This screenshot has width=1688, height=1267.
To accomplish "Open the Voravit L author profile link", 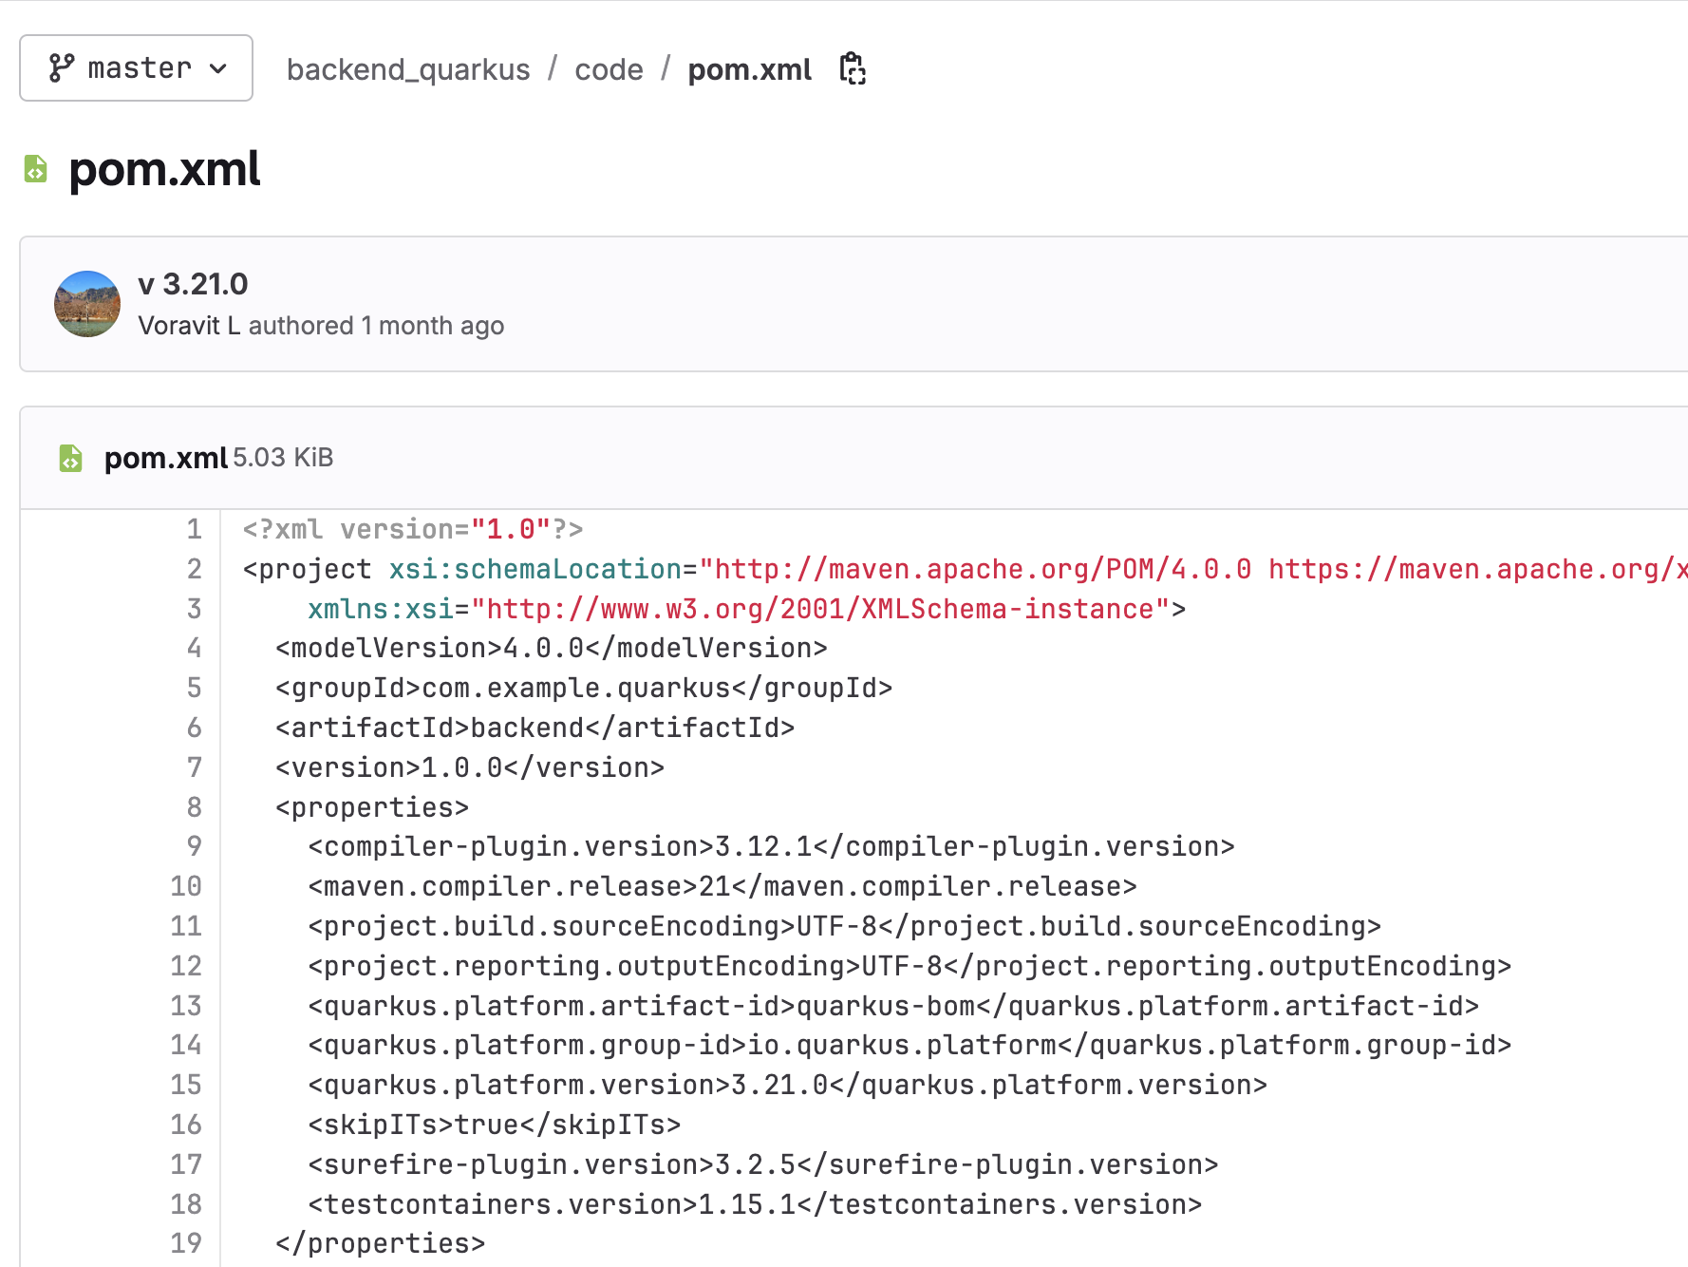I will coord(189,326).
